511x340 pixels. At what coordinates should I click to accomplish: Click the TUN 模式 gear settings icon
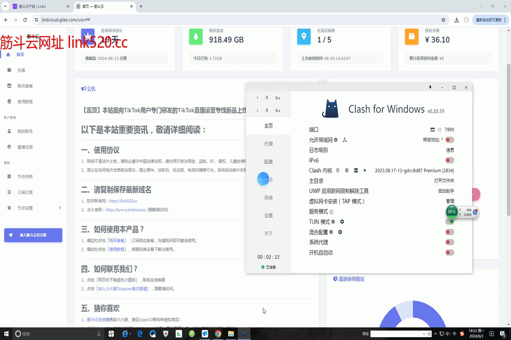tap(342, 222)
